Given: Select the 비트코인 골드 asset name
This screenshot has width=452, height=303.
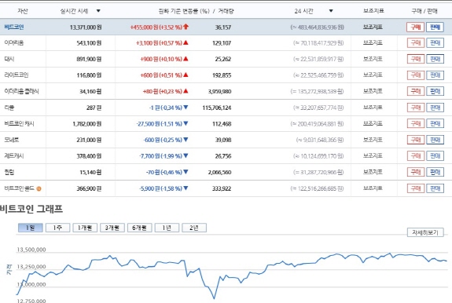Looking at the screenshot, I should (20, 188).
